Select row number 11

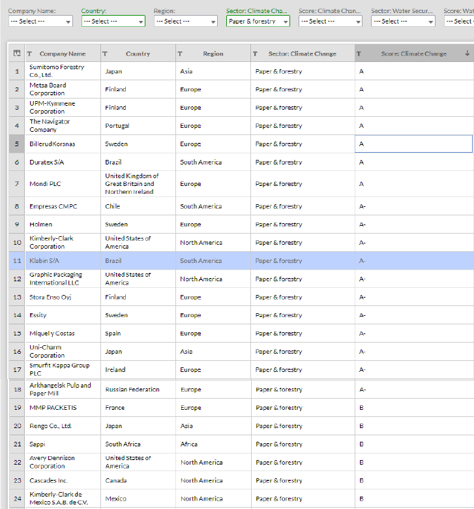coord(17,260)
